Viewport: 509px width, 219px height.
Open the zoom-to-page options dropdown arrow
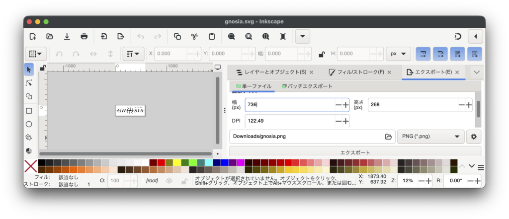(x=302, y=36)
